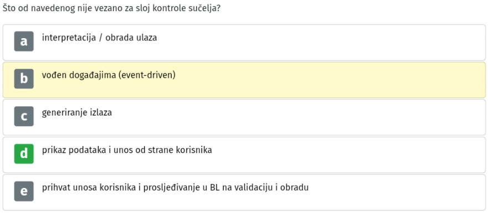Click the gray 'c' letter badge
This screenshot has width=488, height=215.
[24, 116]
